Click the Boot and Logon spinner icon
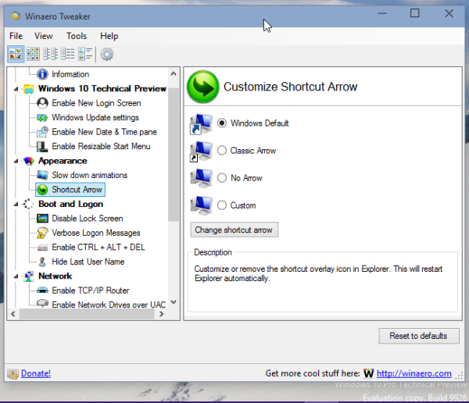The image size is (469, 403). (28, 204)
